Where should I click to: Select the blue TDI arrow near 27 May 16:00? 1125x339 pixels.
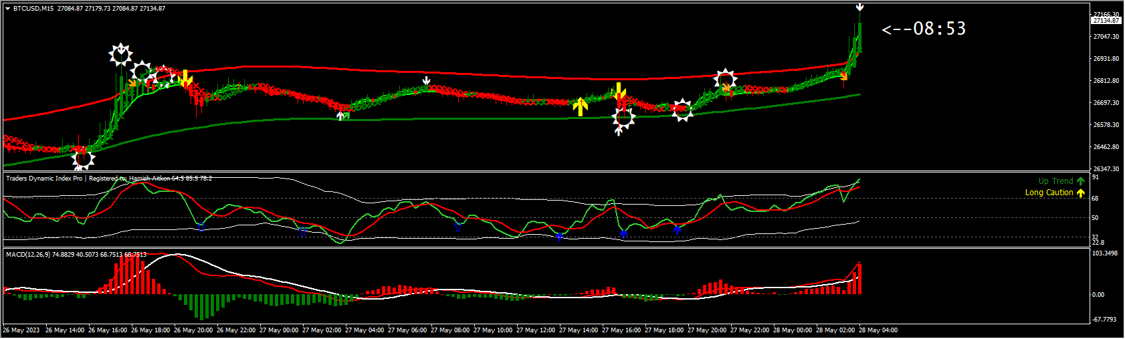(623, 233)
